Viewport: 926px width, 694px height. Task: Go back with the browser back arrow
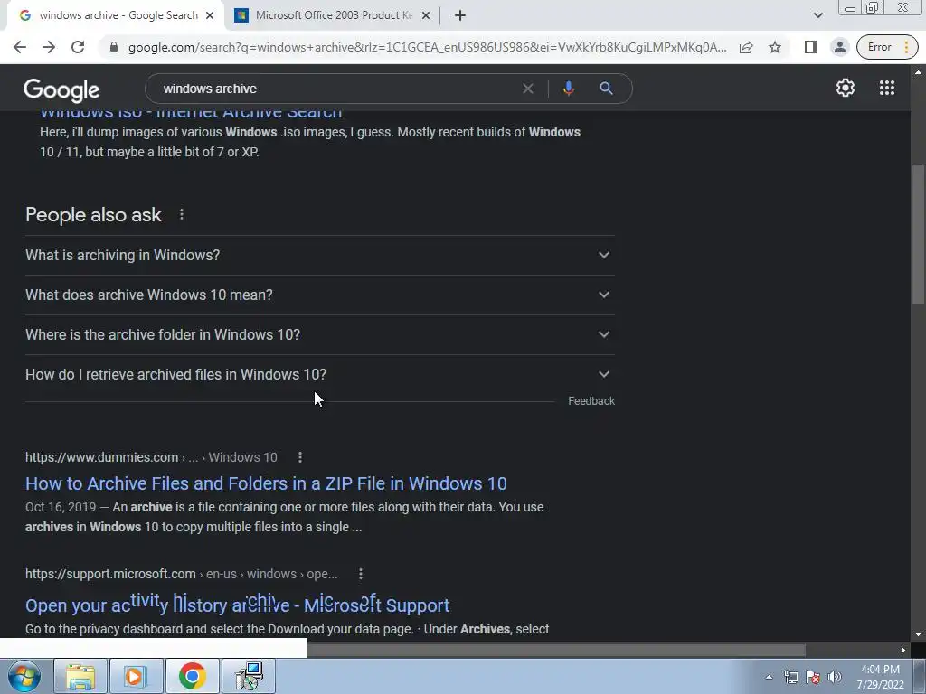click(x=20, y=47)
